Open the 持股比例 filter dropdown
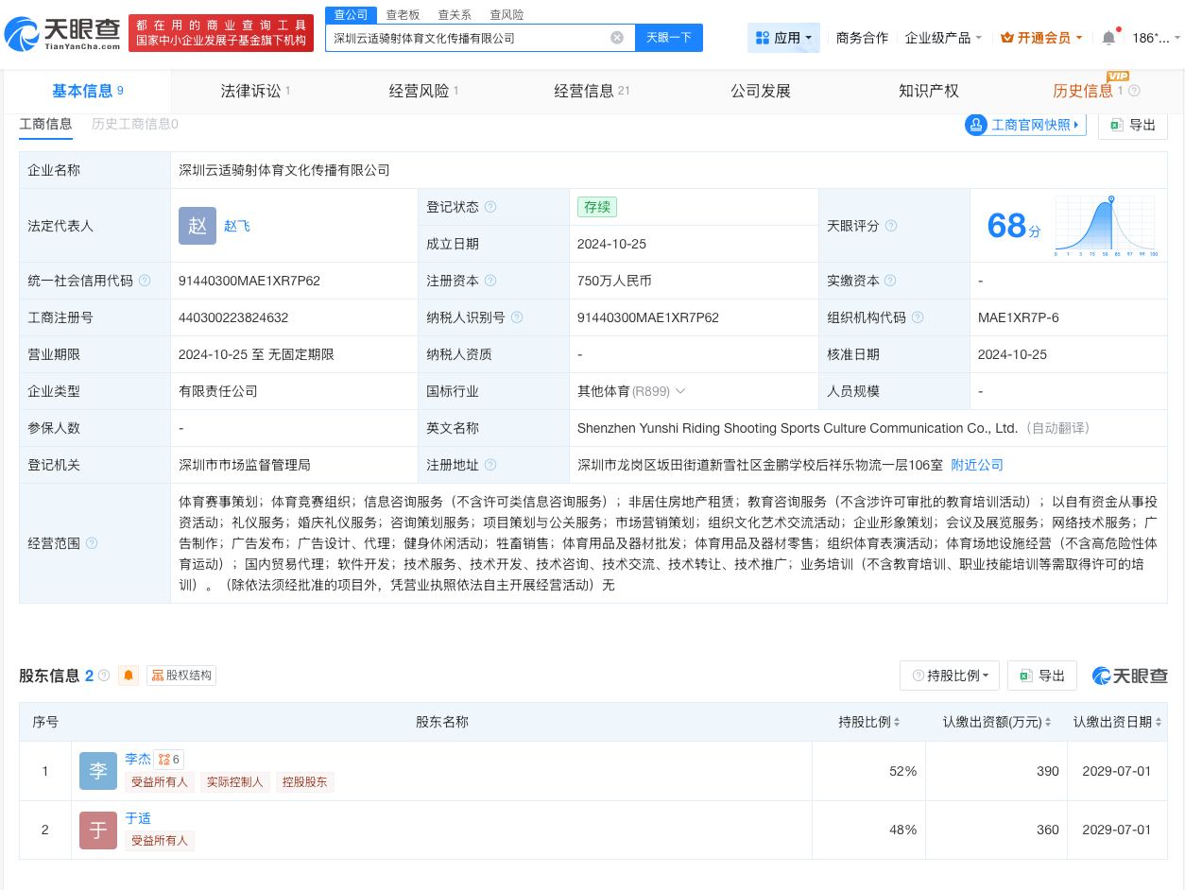This screenshot has height=890, width=1185. 949,675
